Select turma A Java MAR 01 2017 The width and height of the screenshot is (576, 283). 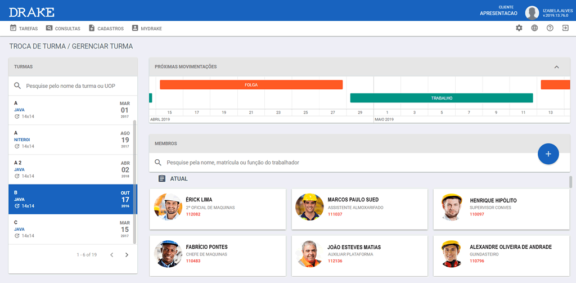(x=72, y=110)
